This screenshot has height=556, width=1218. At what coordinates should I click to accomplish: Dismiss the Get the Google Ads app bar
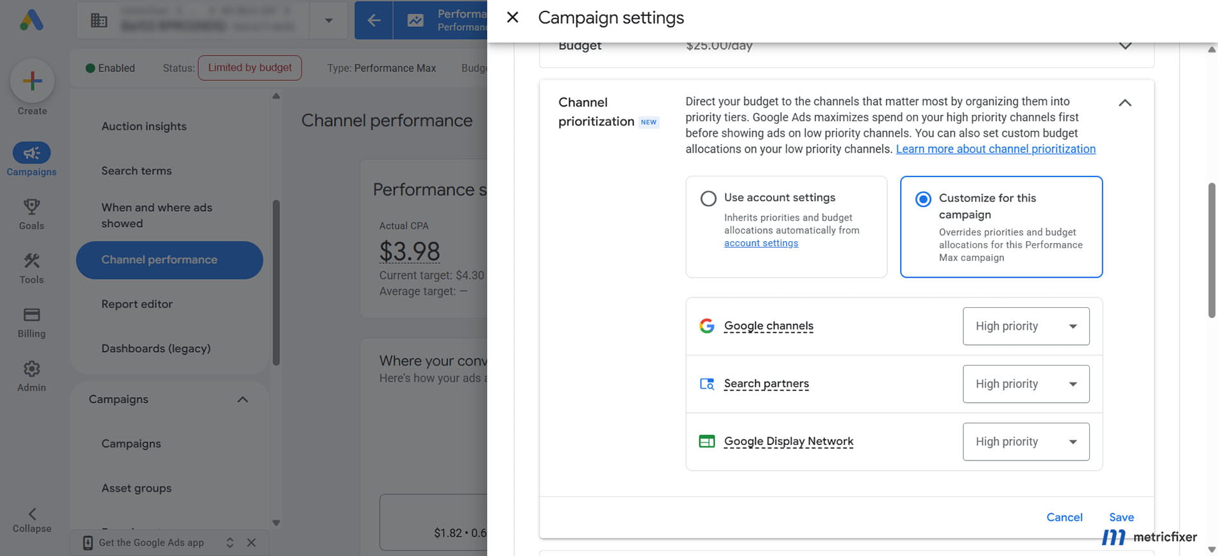pyautogui.click(x=251, y=543)
